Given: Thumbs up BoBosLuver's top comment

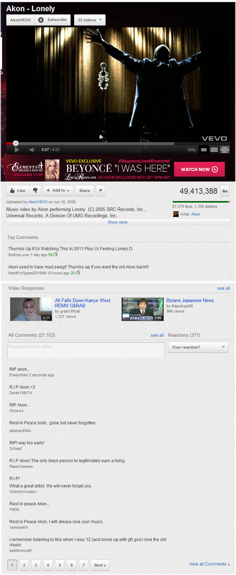Looking at the screenshot, I should (56, 254).
